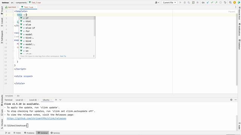Open the Database side panel
This screenshot has height=135, width=241.
point(239,44)
